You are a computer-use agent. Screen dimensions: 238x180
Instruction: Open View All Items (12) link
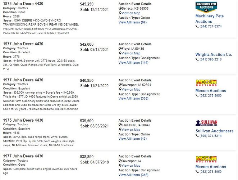tap(133, 139)
